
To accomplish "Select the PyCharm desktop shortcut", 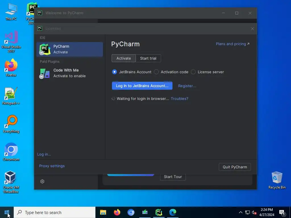I will click(x=31, y=13).
